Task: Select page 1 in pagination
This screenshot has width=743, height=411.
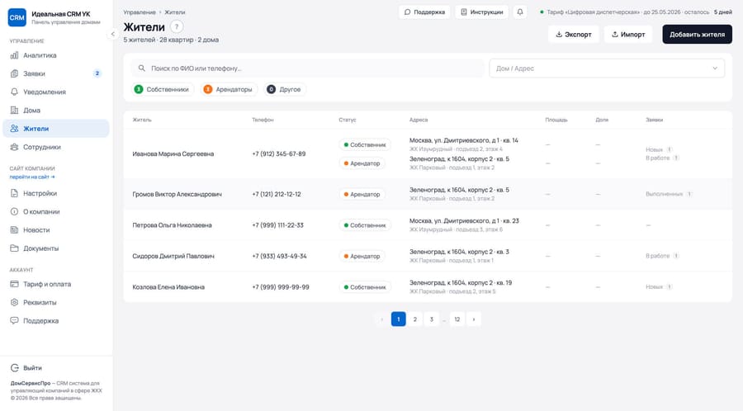Action: coord(399,319)
